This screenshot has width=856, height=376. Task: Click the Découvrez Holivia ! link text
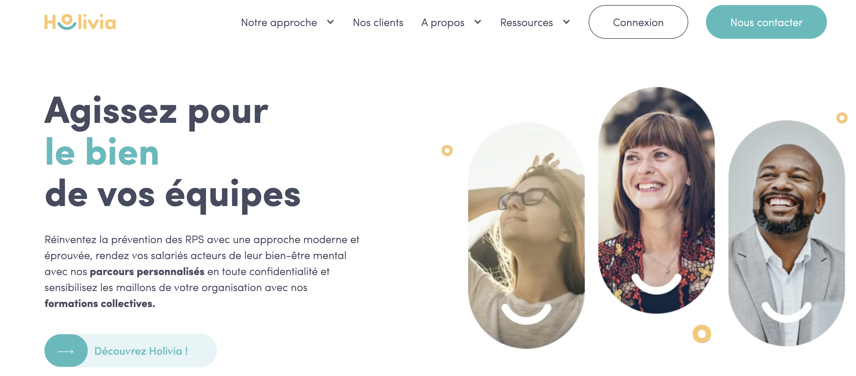pos(141,351)
